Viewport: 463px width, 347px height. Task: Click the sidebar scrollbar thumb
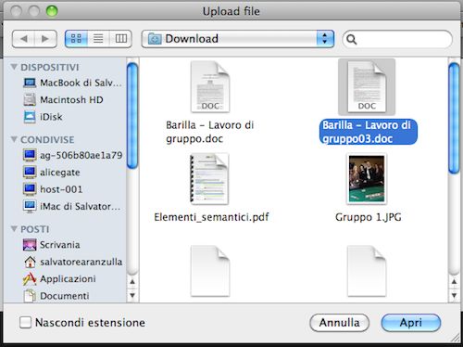[132, 116]
